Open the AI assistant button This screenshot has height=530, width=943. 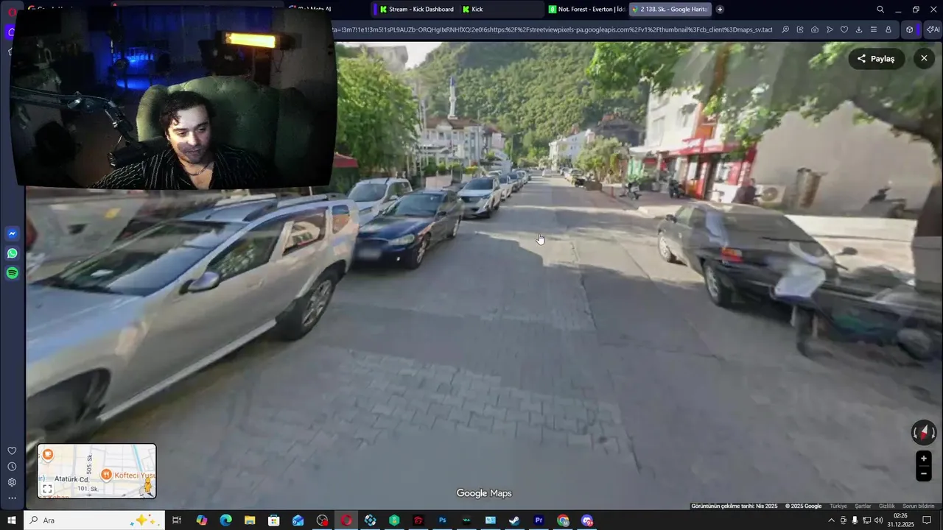[x=933, y=29]
